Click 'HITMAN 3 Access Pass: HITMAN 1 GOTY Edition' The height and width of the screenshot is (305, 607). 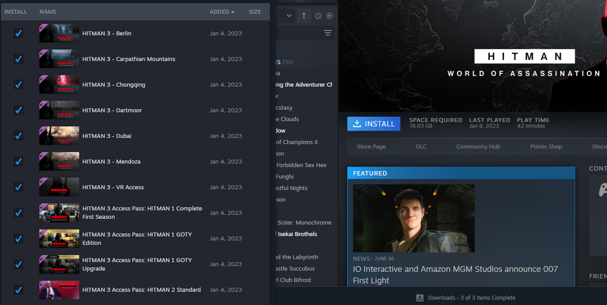tap(137, 238)
